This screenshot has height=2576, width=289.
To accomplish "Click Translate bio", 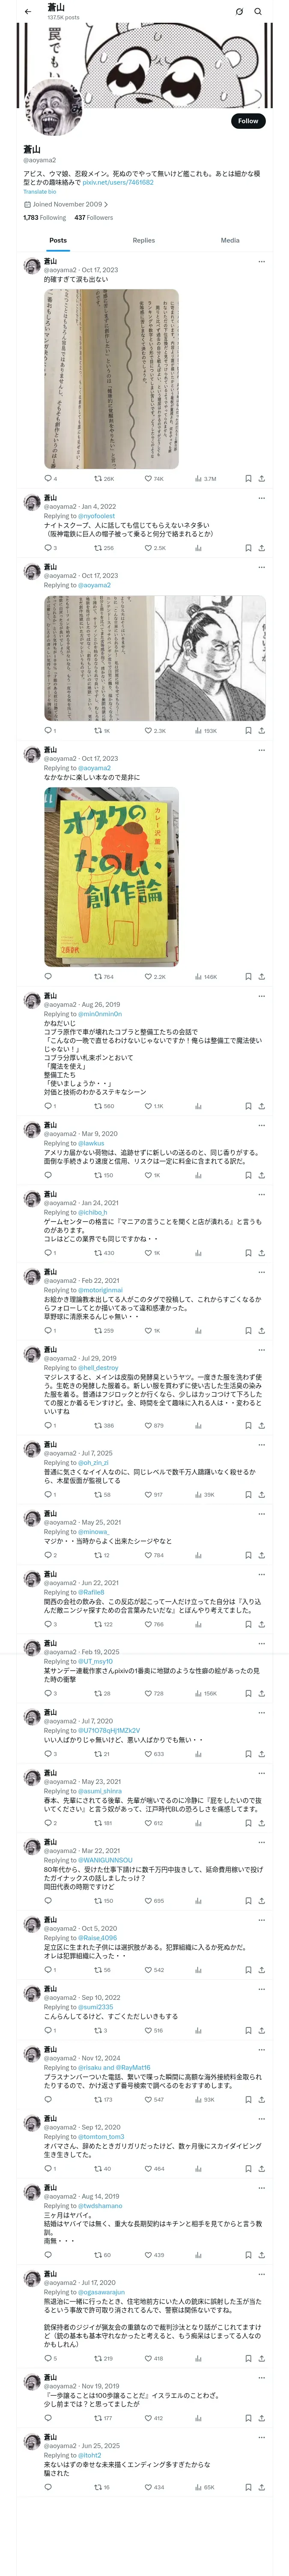I will point(40,192).
